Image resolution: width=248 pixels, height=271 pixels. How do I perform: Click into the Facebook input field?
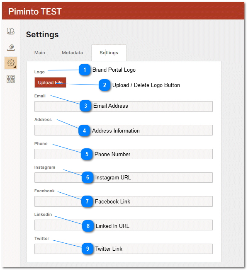[124, 201]
